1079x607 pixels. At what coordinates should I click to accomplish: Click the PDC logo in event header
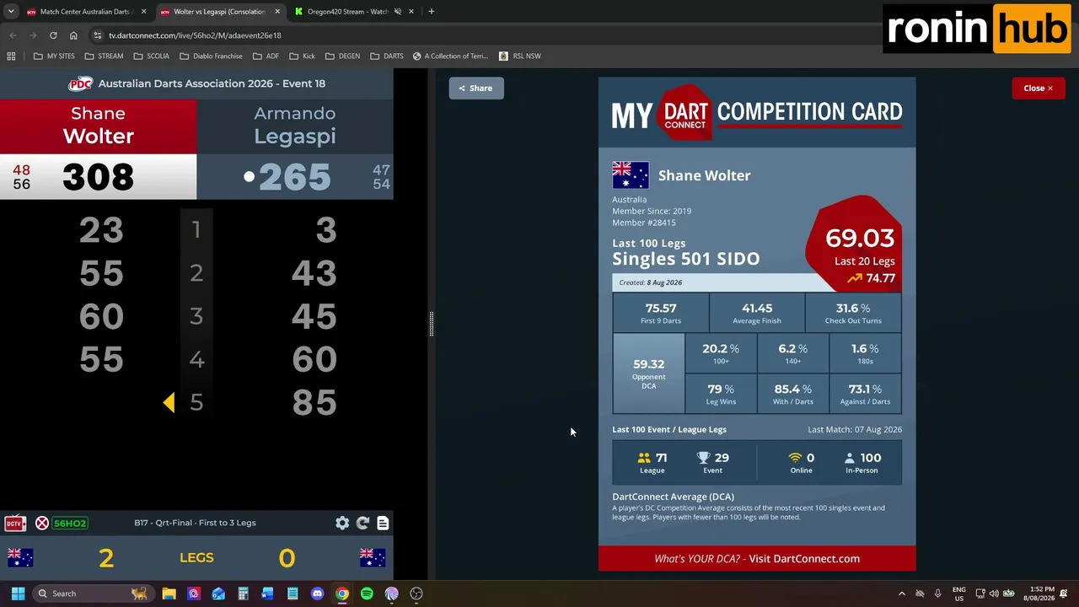80,83
